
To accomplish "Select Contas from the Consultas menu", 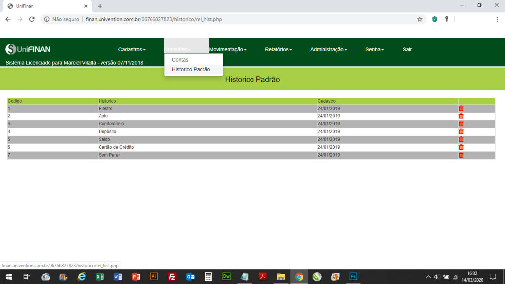I will click(x=193, y=60).
